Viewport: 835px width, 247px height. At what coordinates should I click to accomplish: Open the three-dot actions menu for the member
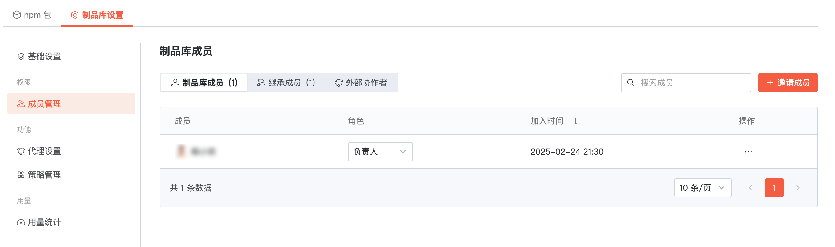click(x=748, y=152)
